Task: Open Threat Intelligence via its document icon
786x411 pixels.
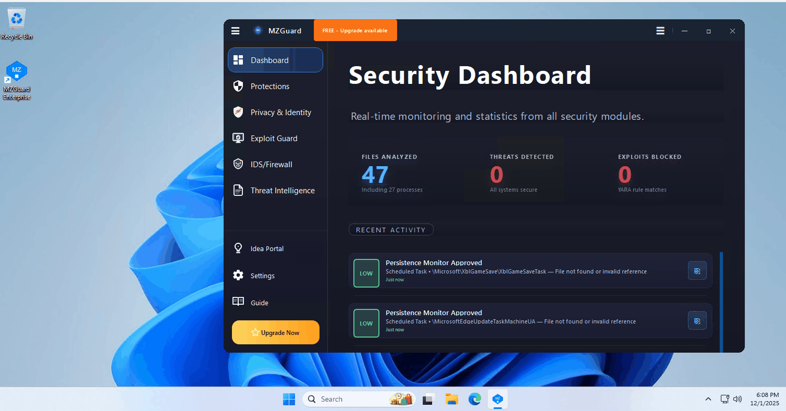Action: [238, 190]
